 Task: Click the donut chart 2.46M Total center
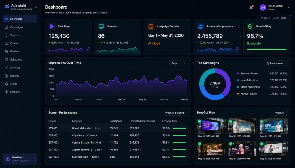tap(215, 84)
